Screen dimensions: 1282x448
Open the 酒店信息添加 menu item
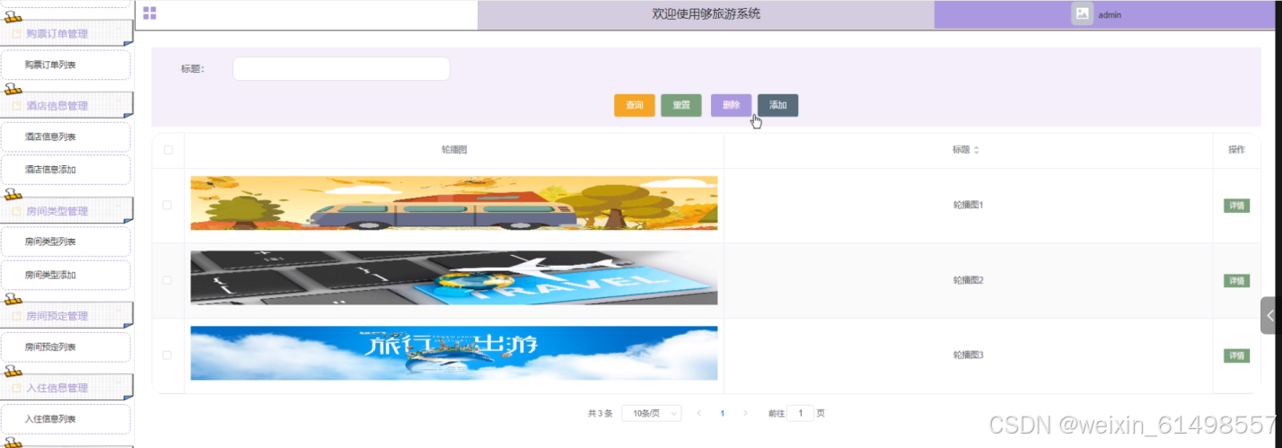tap(66, 170)
